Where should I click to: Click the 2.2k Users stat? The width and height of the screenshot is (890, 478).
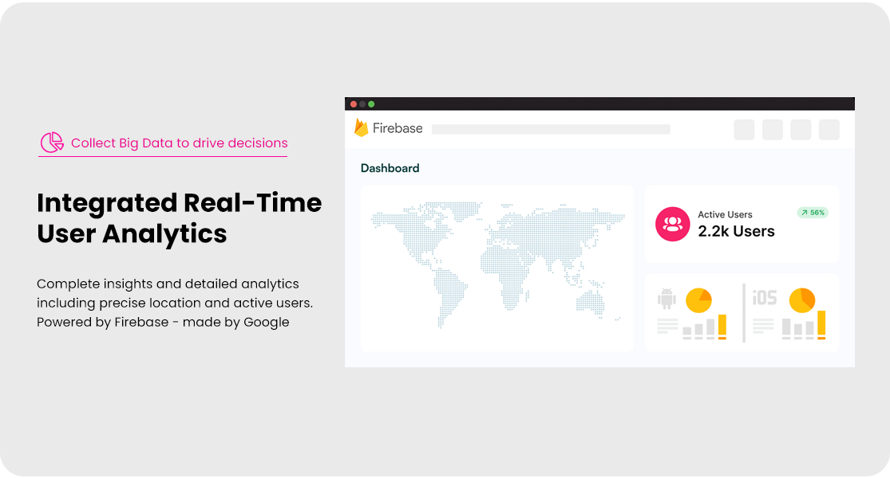pos(736,231)
